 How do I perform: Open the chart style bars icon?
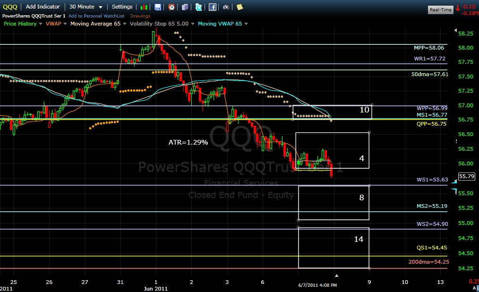144,7
